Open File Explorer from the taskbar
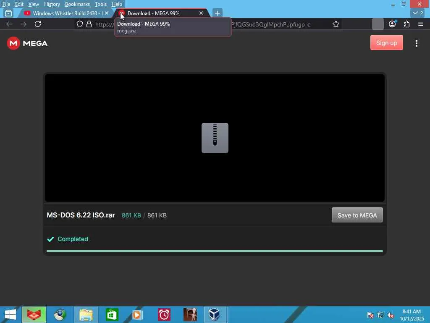The image size is (430, 323). (x=86, y=315)
